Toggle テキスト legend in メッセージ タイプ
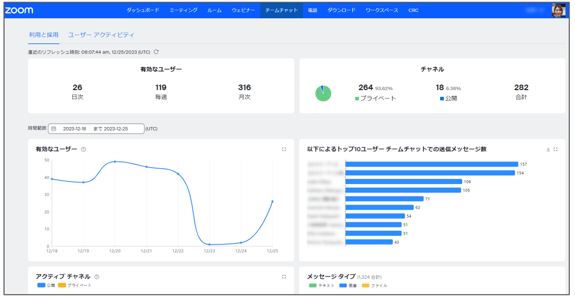575x301 pixels. point(322,286)
